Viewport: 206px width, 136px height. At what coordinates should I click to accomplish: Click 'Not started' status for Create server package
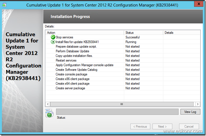tap(132, 88)
